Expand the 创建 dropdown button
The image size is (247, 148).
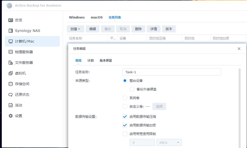pyautogui.click(x=75, y=29)
